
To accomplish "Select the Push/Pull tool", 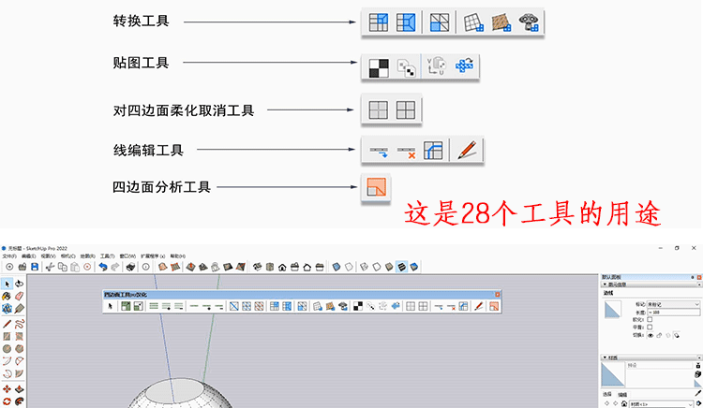I will (20, 389).
